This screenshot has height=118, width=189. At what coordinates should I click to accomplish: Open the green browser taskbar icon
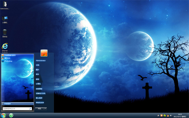point(11,115)
